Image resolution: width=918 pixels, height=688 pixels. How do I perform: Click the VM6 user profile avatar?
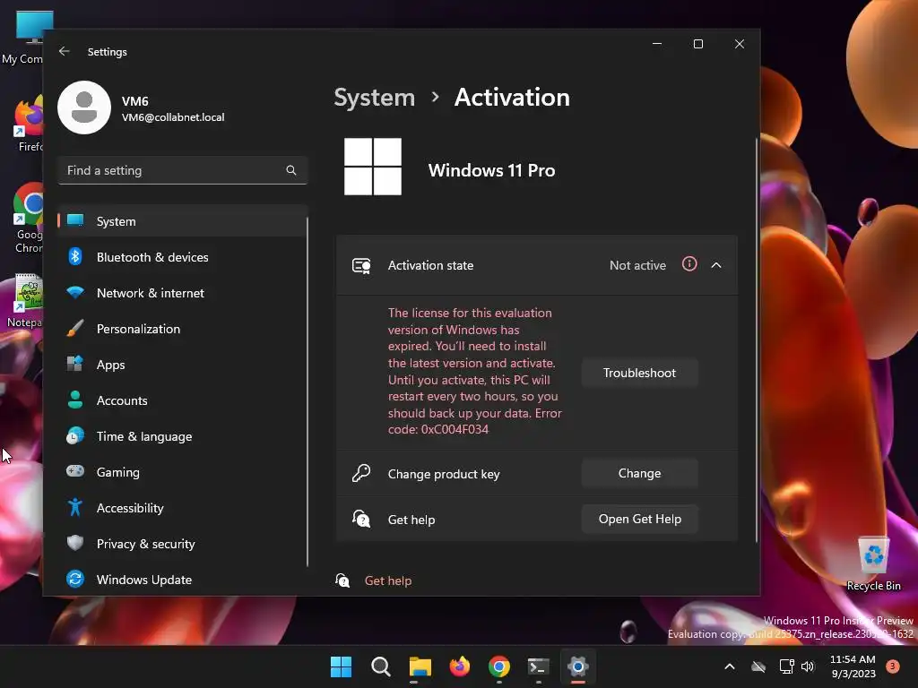84,107
